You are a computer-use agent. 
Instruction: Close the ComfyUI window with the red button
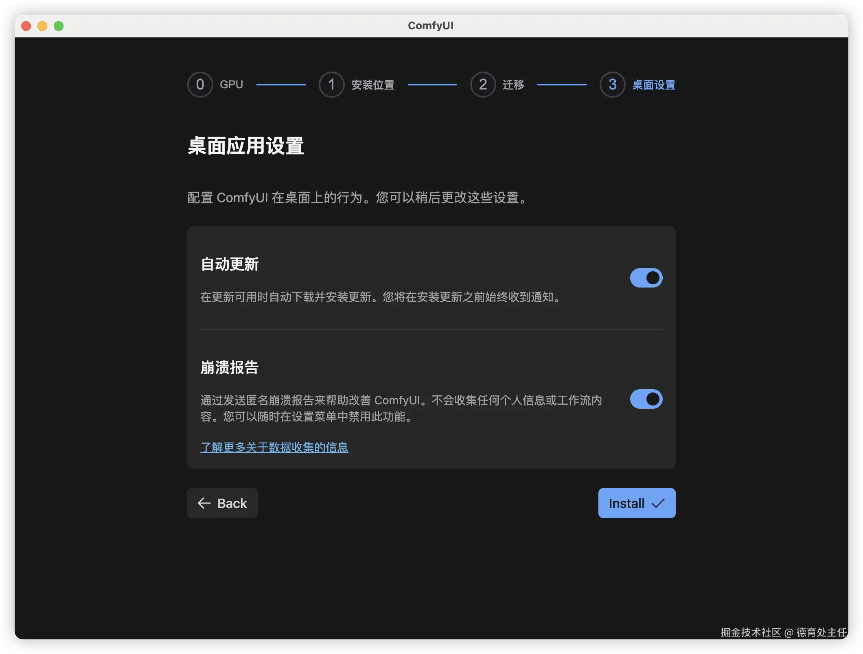26,26
